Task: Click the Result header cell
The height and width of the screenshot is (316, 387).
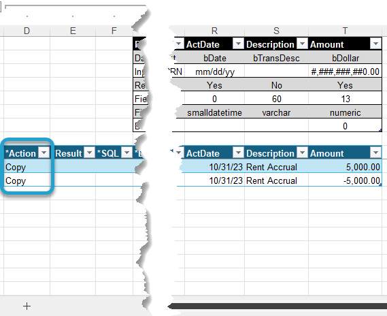Action: (73, 153)
